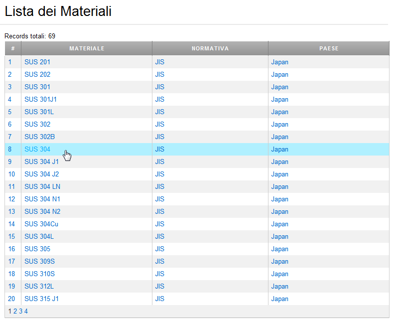The image size is (394, 324).
Task: Open SUS 302B entry
Action: coord(39,137)
